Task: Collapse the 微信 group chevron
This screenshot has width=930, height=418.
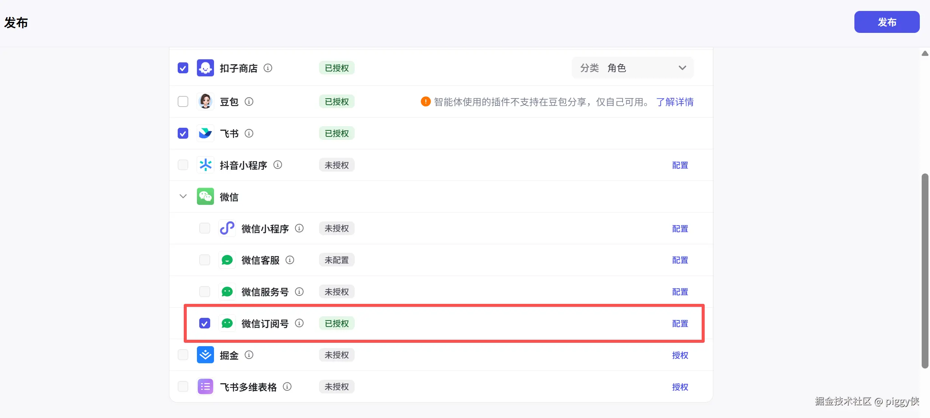Action: click(x=183, y=197)
